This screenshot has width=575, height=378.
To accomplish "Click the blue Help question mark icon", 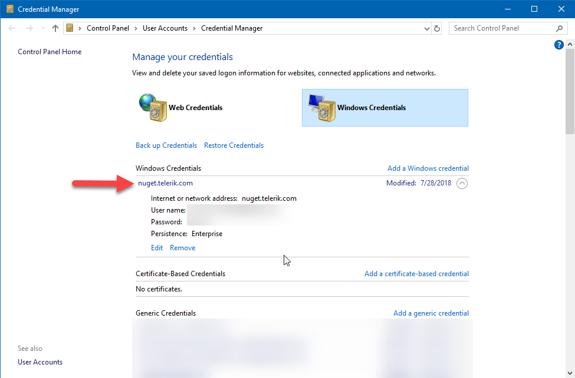I will [x=558, y=44].
